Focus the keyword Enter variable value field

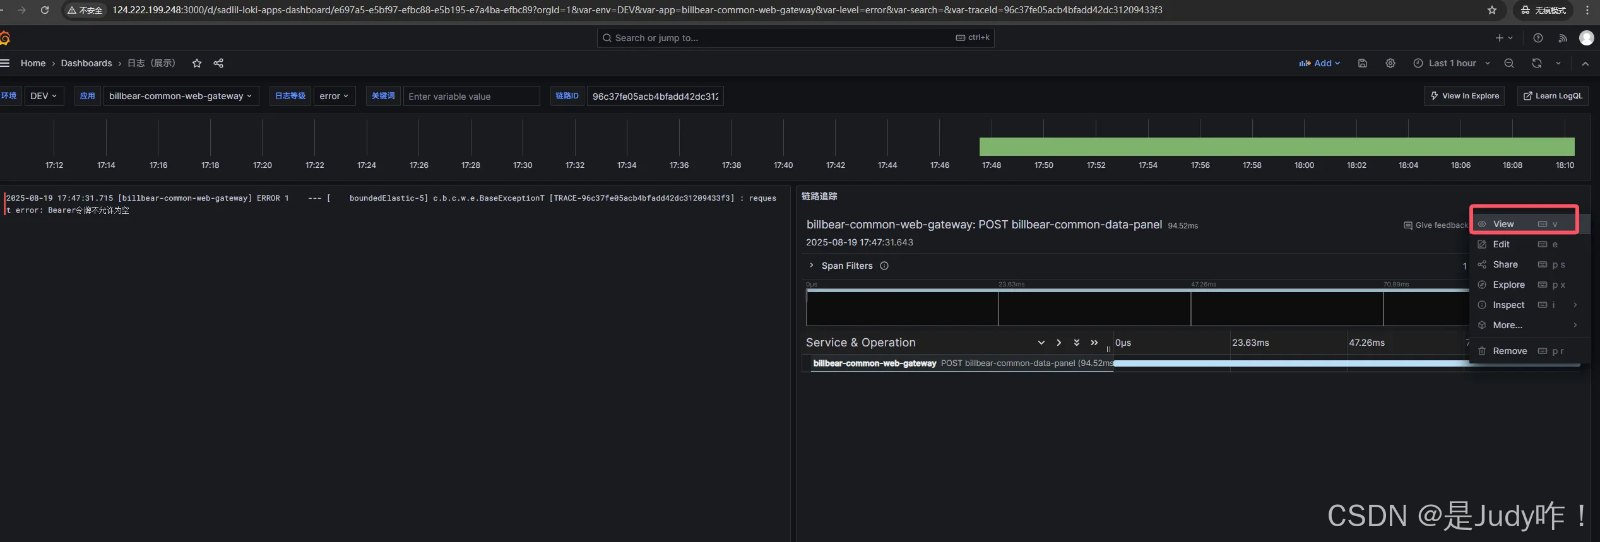point(471,96)
